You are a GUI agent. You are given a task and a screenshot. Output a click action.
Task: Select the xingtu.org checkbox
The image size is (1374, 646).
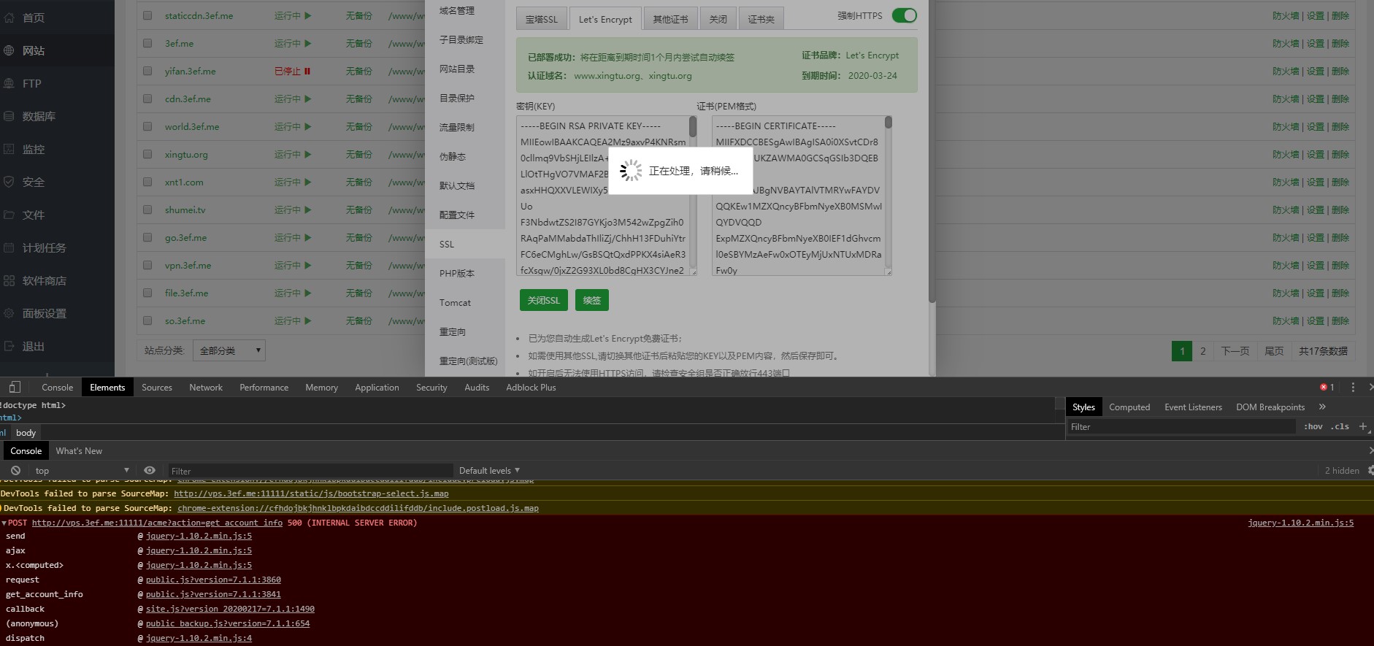(147, 154)
